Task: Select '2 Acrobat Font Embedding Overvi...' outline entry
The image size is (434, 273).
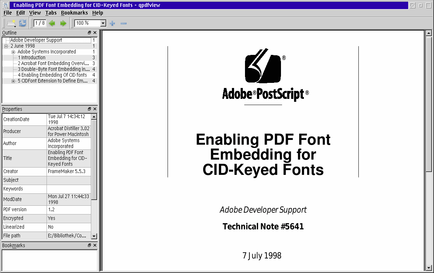Action: click(x=53, y=63)
